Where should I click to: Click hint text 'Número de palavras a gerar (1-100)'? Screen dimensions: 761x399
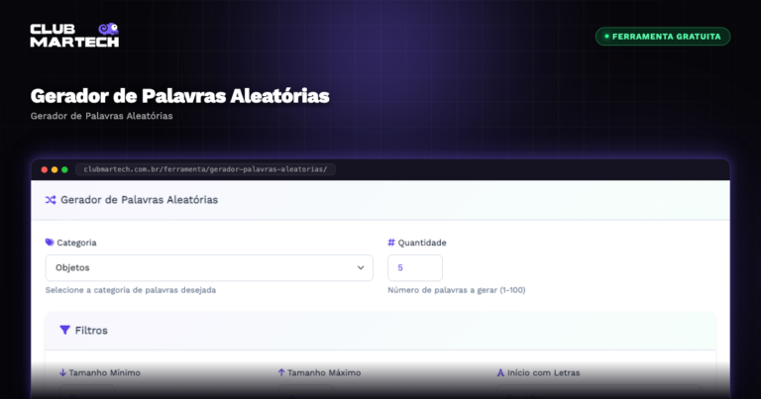pos(457,290)
